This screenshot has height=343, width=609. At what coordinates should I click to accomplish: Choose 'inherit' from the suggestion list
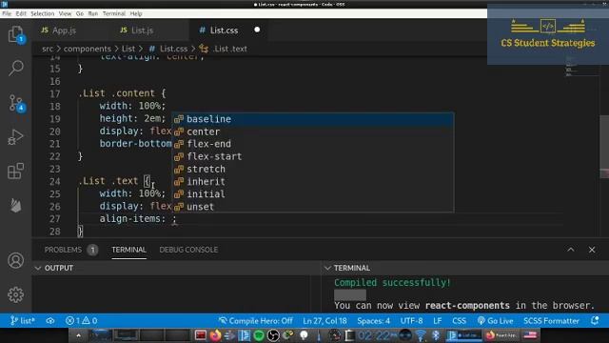[313, 182]
